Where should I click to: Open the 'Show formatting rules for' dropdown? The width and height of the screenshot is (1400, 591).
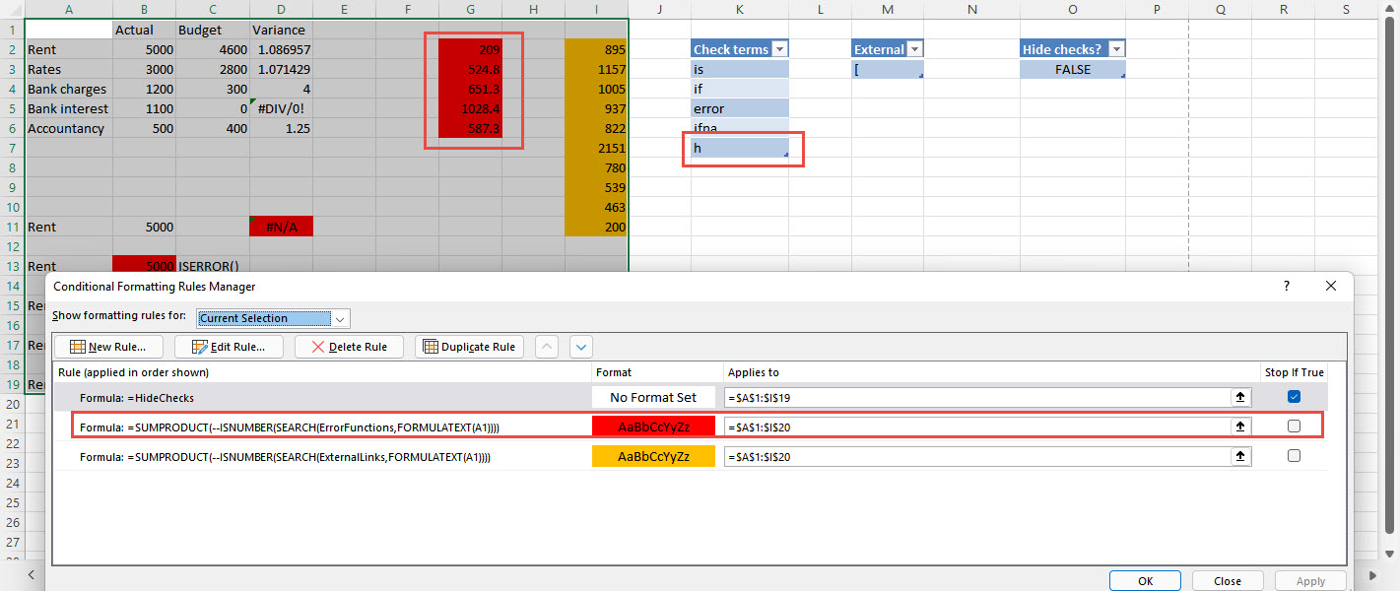(340, 318)
